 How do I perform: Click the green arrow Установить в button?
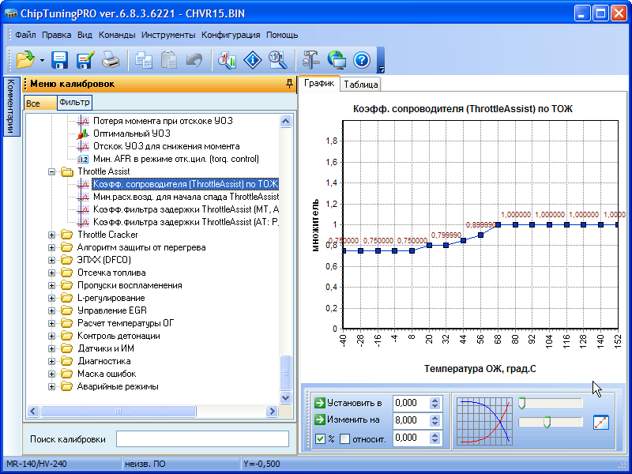point(320,403)
